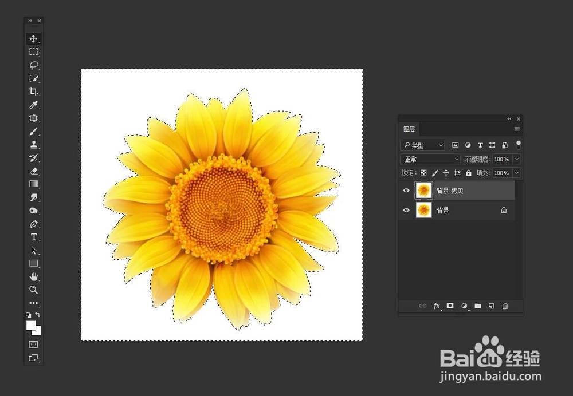Viewport: 573px width, 396px height.
Task: Reset to default foreground and background colors
Action: 29,315
